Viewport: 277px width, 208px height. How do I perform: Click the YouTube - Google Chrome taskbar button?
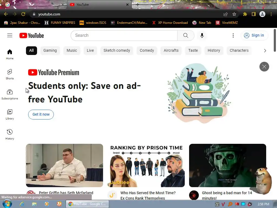pyautogui.click(x=87, y=204)
